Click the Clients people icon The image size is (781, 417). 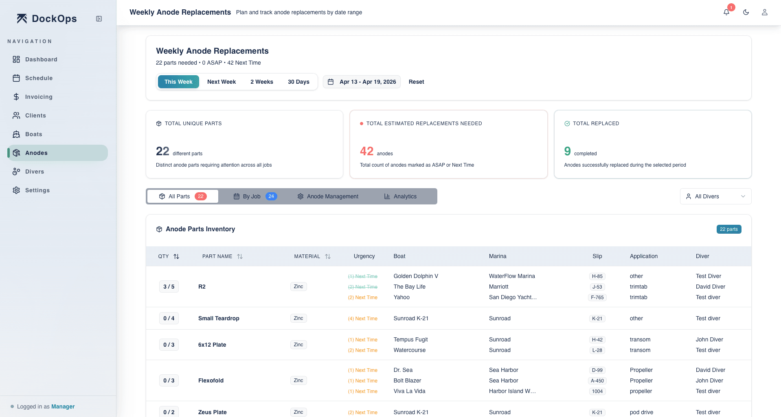[x=16, y=115]
